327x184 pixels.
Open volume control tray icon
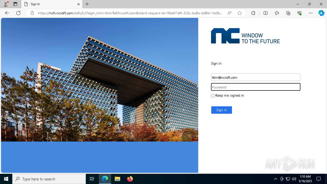click(x=294, y=179)
